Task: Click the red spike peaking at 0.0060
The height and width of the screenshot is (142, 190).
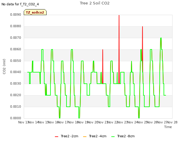Action: point(103,66)
